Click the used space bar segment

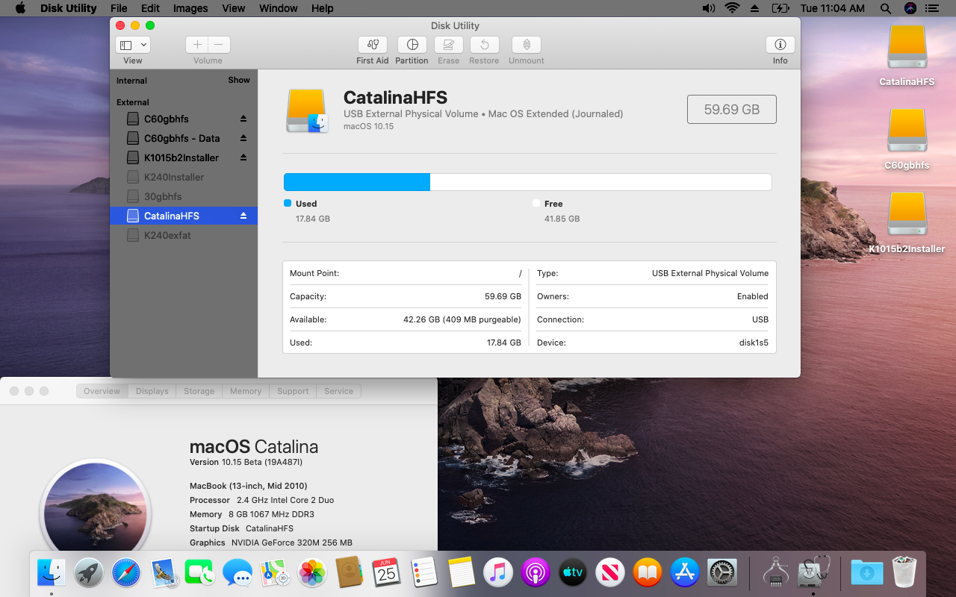[357, 182]
